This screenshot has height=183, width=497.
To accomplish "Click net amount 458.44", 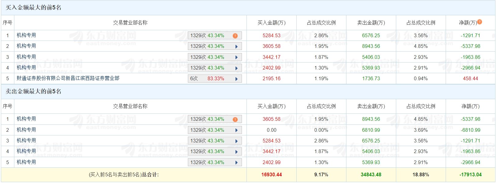I will tap(470, 79).
